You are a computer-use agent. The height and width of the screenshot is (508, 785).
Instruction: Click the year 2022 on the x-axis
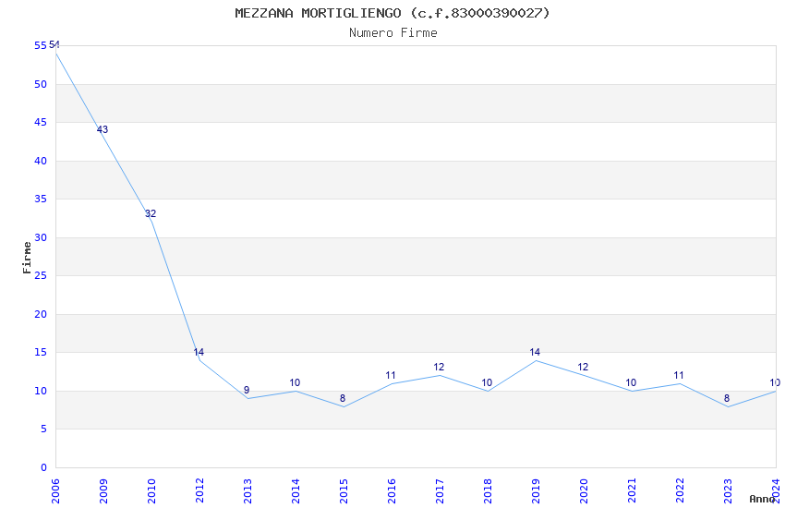[x=680, y=491]
